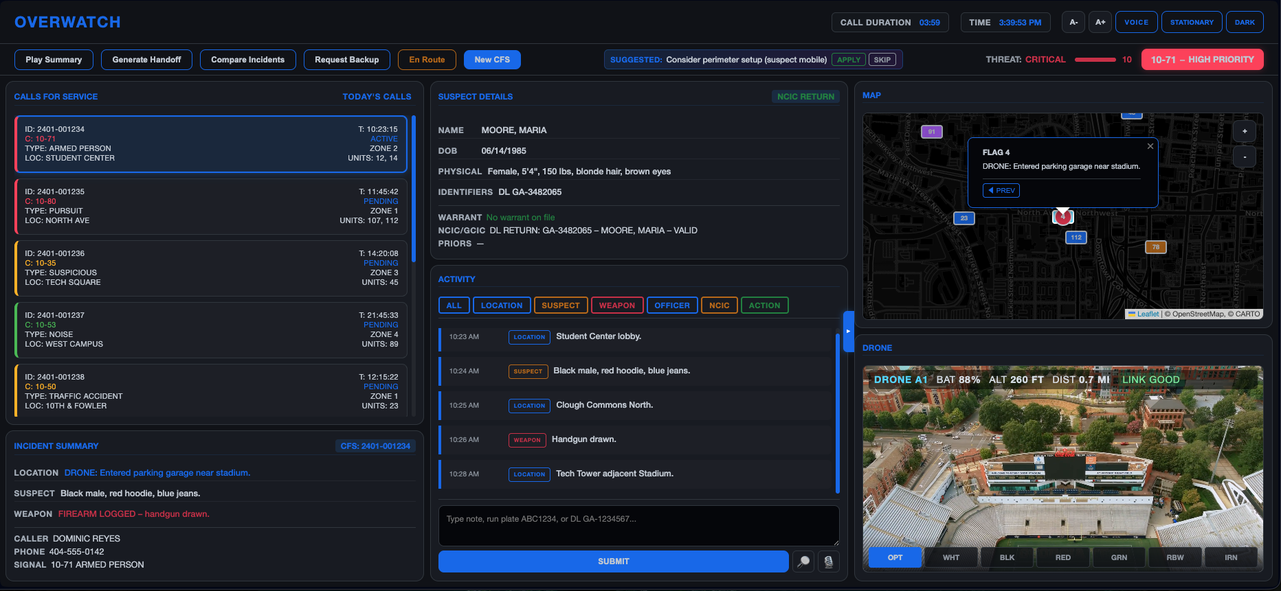
Task: Click the note input text field
Action: click(x=638, y=526)
